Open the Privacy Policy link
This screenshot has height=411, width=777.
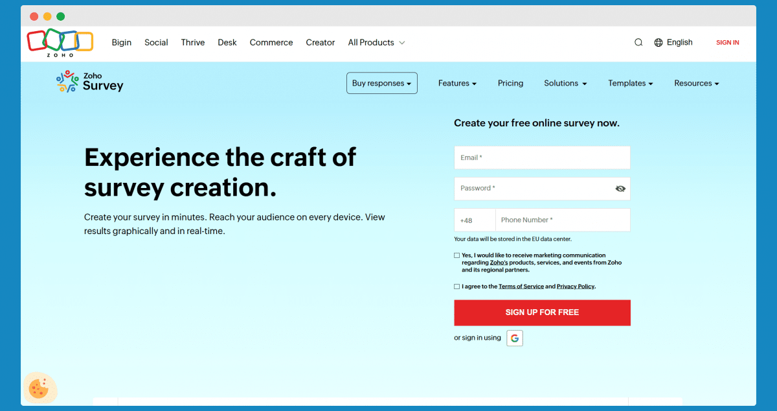click(576, 287)
